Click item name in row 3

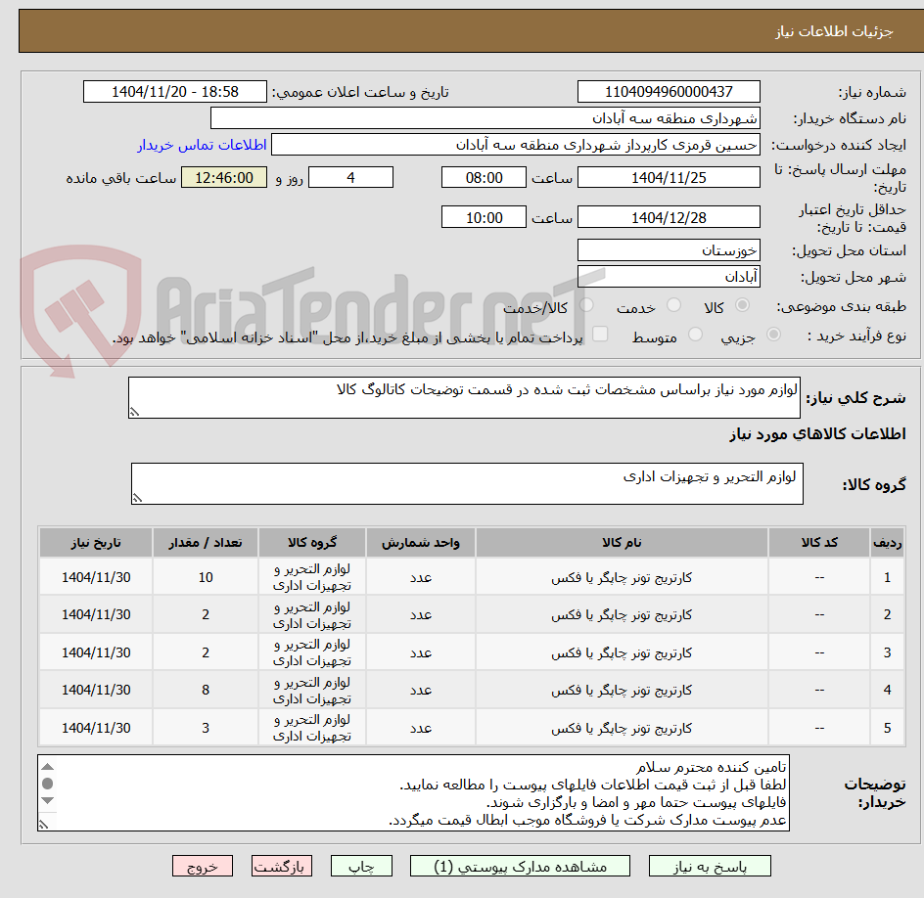[x=622, y=652]
